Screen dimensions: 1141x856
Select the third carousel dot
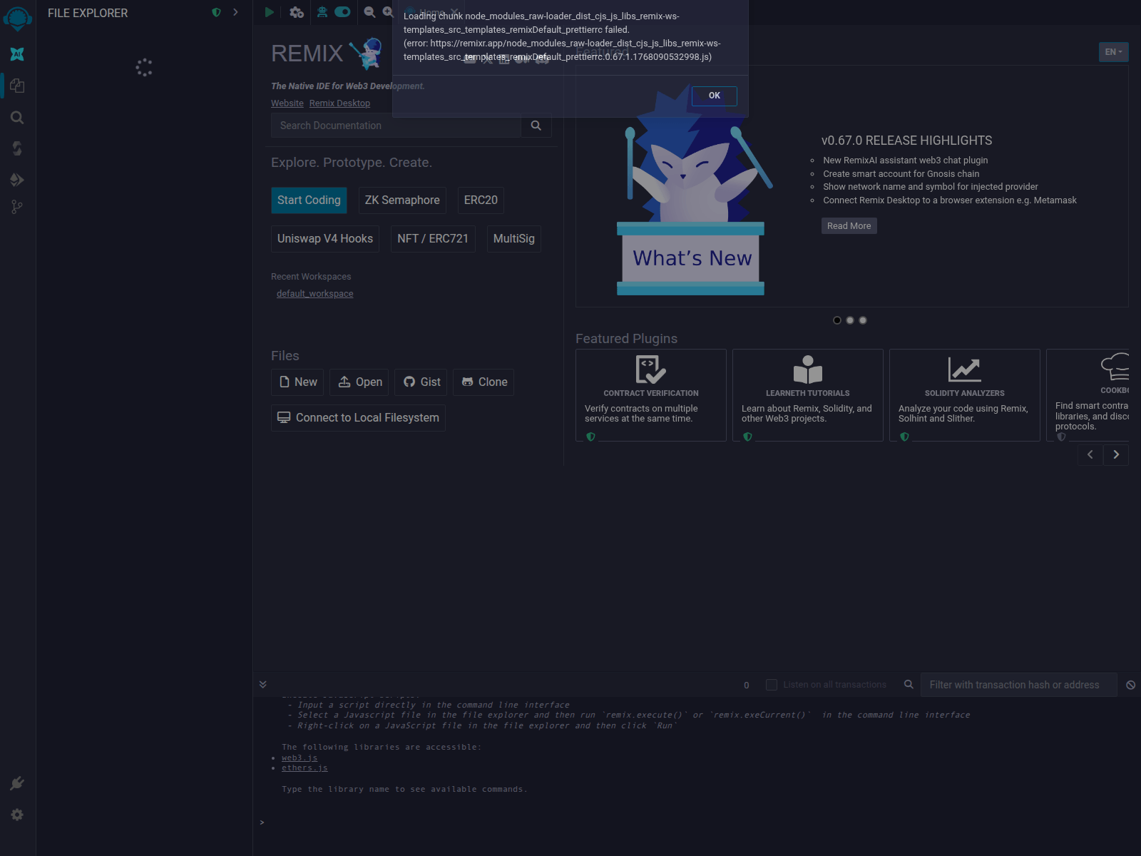point(863,320)
